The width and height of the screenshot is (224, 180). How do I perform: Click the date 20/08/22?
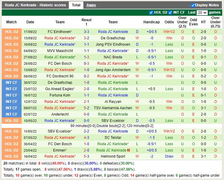coord(30,64)
